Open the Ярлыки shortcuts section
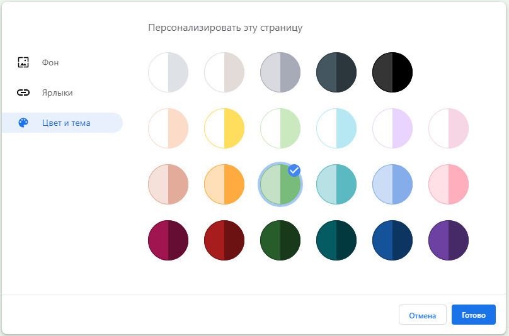The image size is (509, 336). 62,92
